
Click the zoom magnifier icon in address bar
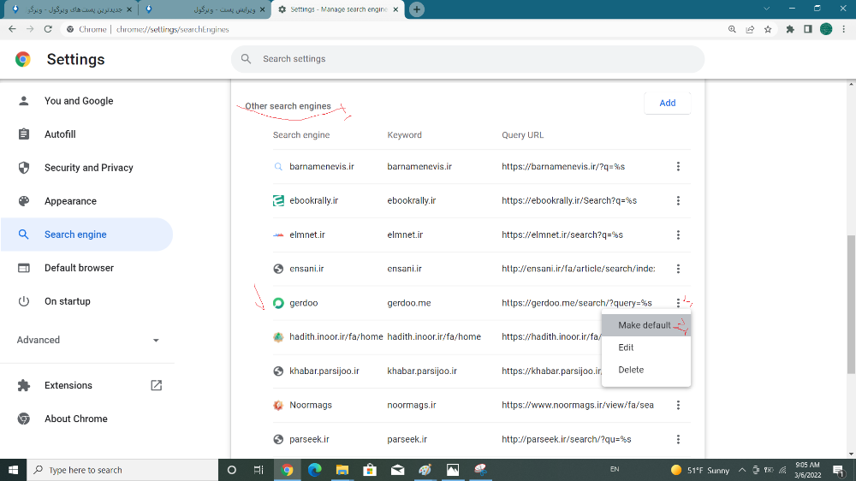[732, 29]
